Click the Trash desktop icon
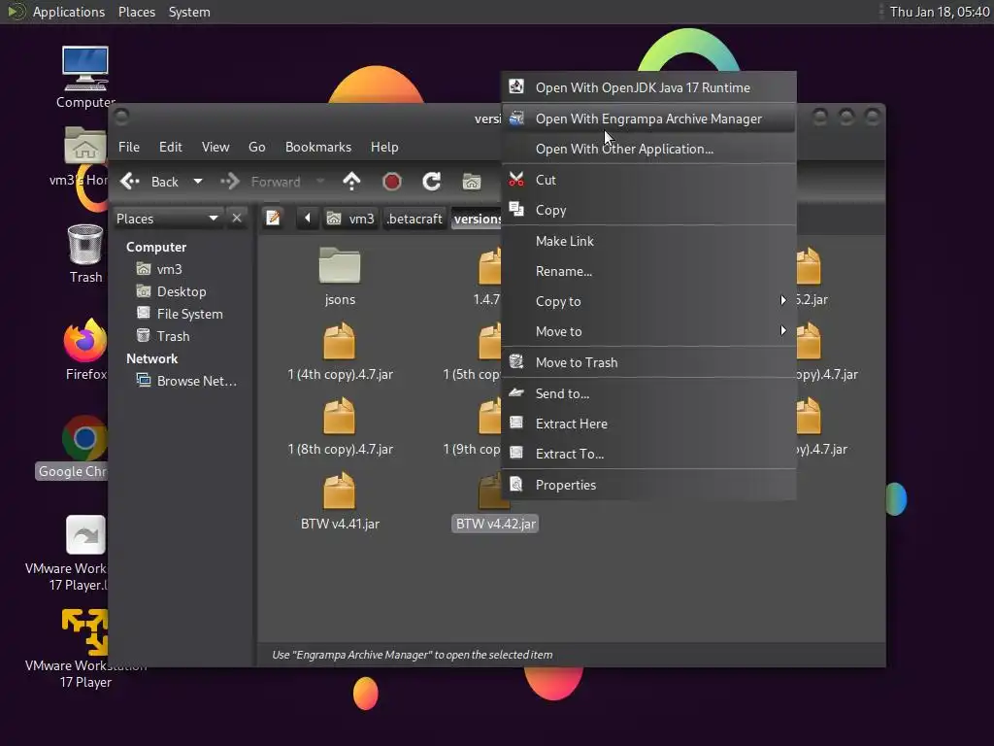The height and width of the screenshot is (746, 994). (85, 254)
